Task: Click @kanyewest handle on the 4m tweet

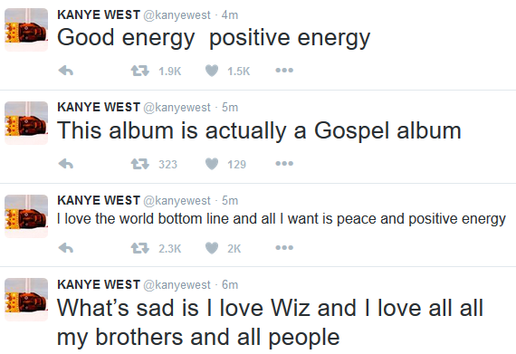Action: coord(177,15)
